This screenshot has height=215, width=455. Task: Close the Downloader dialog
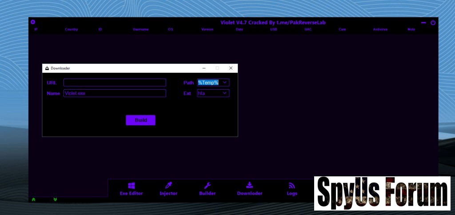(x=231, y=68)
